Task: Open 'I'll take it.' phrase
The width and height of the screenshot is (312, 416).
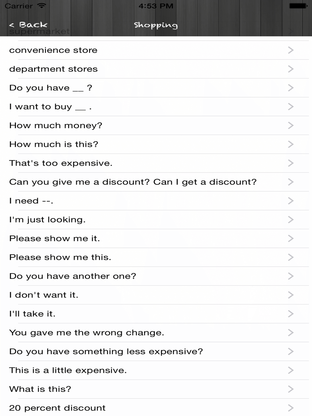Action: [156, 314]
